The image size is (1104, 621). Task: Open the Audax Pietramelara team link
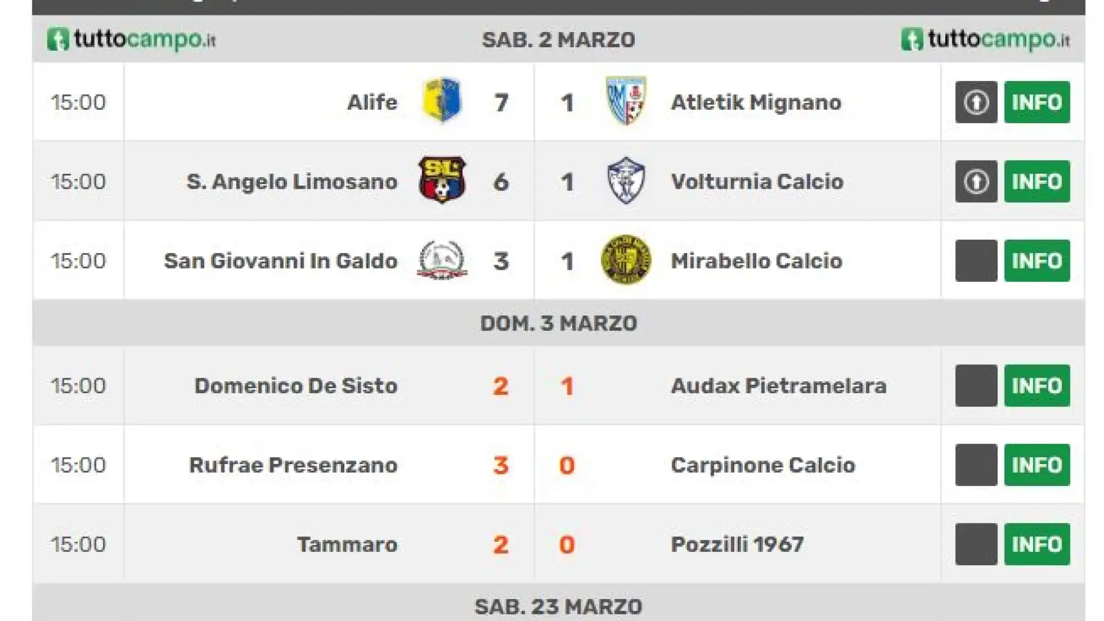tap(779, 386)
